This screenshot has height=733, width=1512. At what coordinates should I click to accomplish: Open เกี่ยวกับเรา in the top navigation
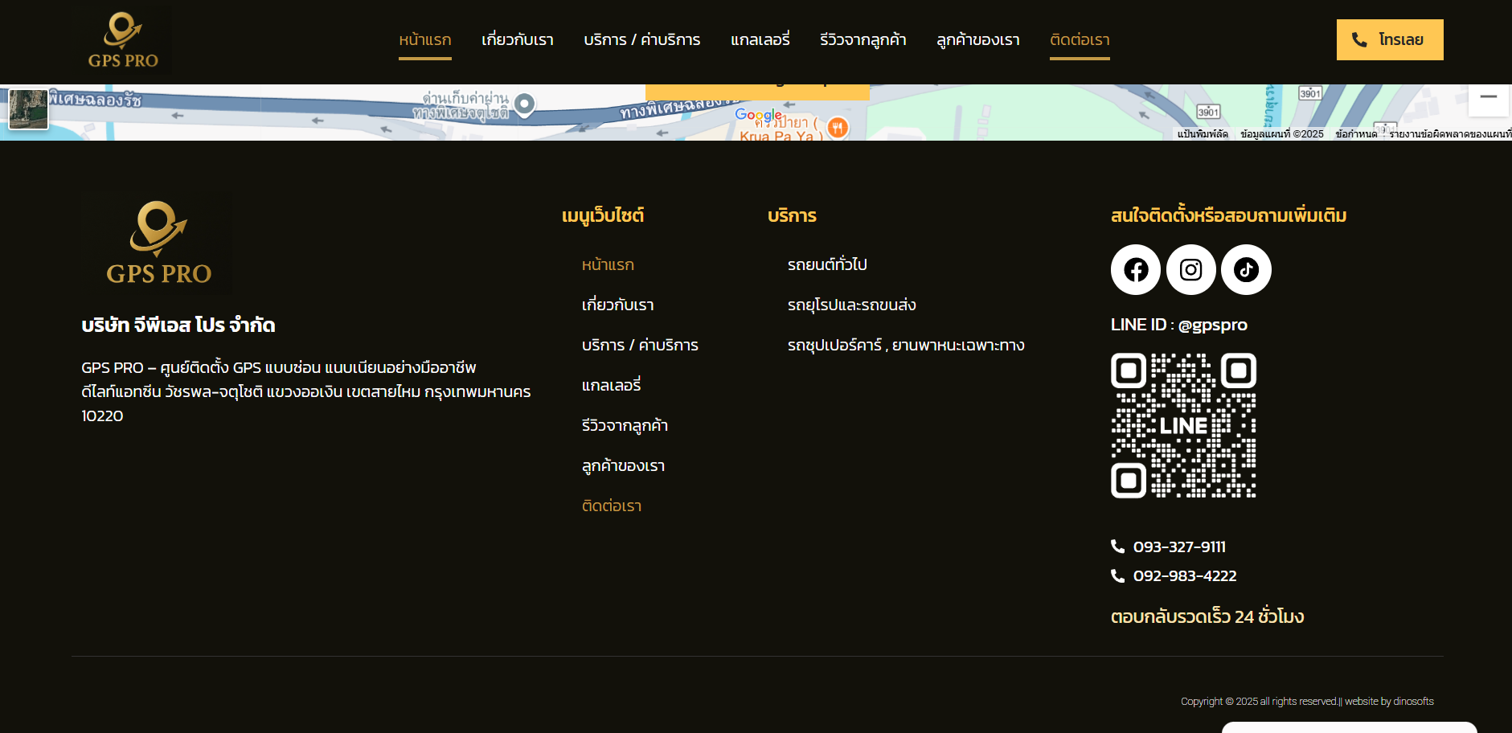pos(517,40)
